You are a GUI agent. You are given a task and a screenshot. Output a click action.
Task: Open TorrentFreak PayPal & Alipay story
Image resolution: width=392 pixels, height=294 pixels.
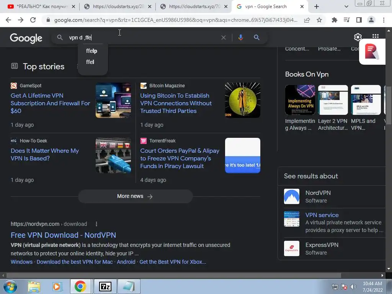180,158
